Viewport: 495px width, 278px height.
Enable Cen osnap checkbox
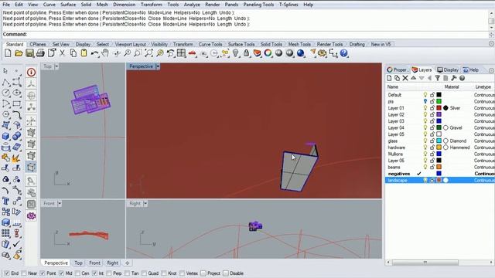78,273
